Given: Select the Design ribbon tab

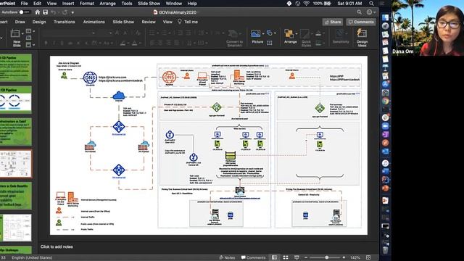Looking at the screenshot, I should [39, 22].
